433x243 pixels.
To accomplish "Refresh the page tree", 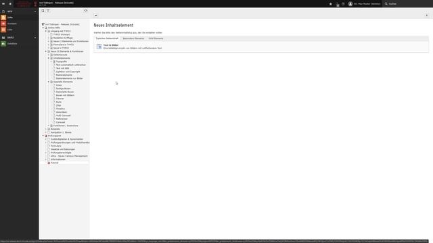I will [86, 11].
